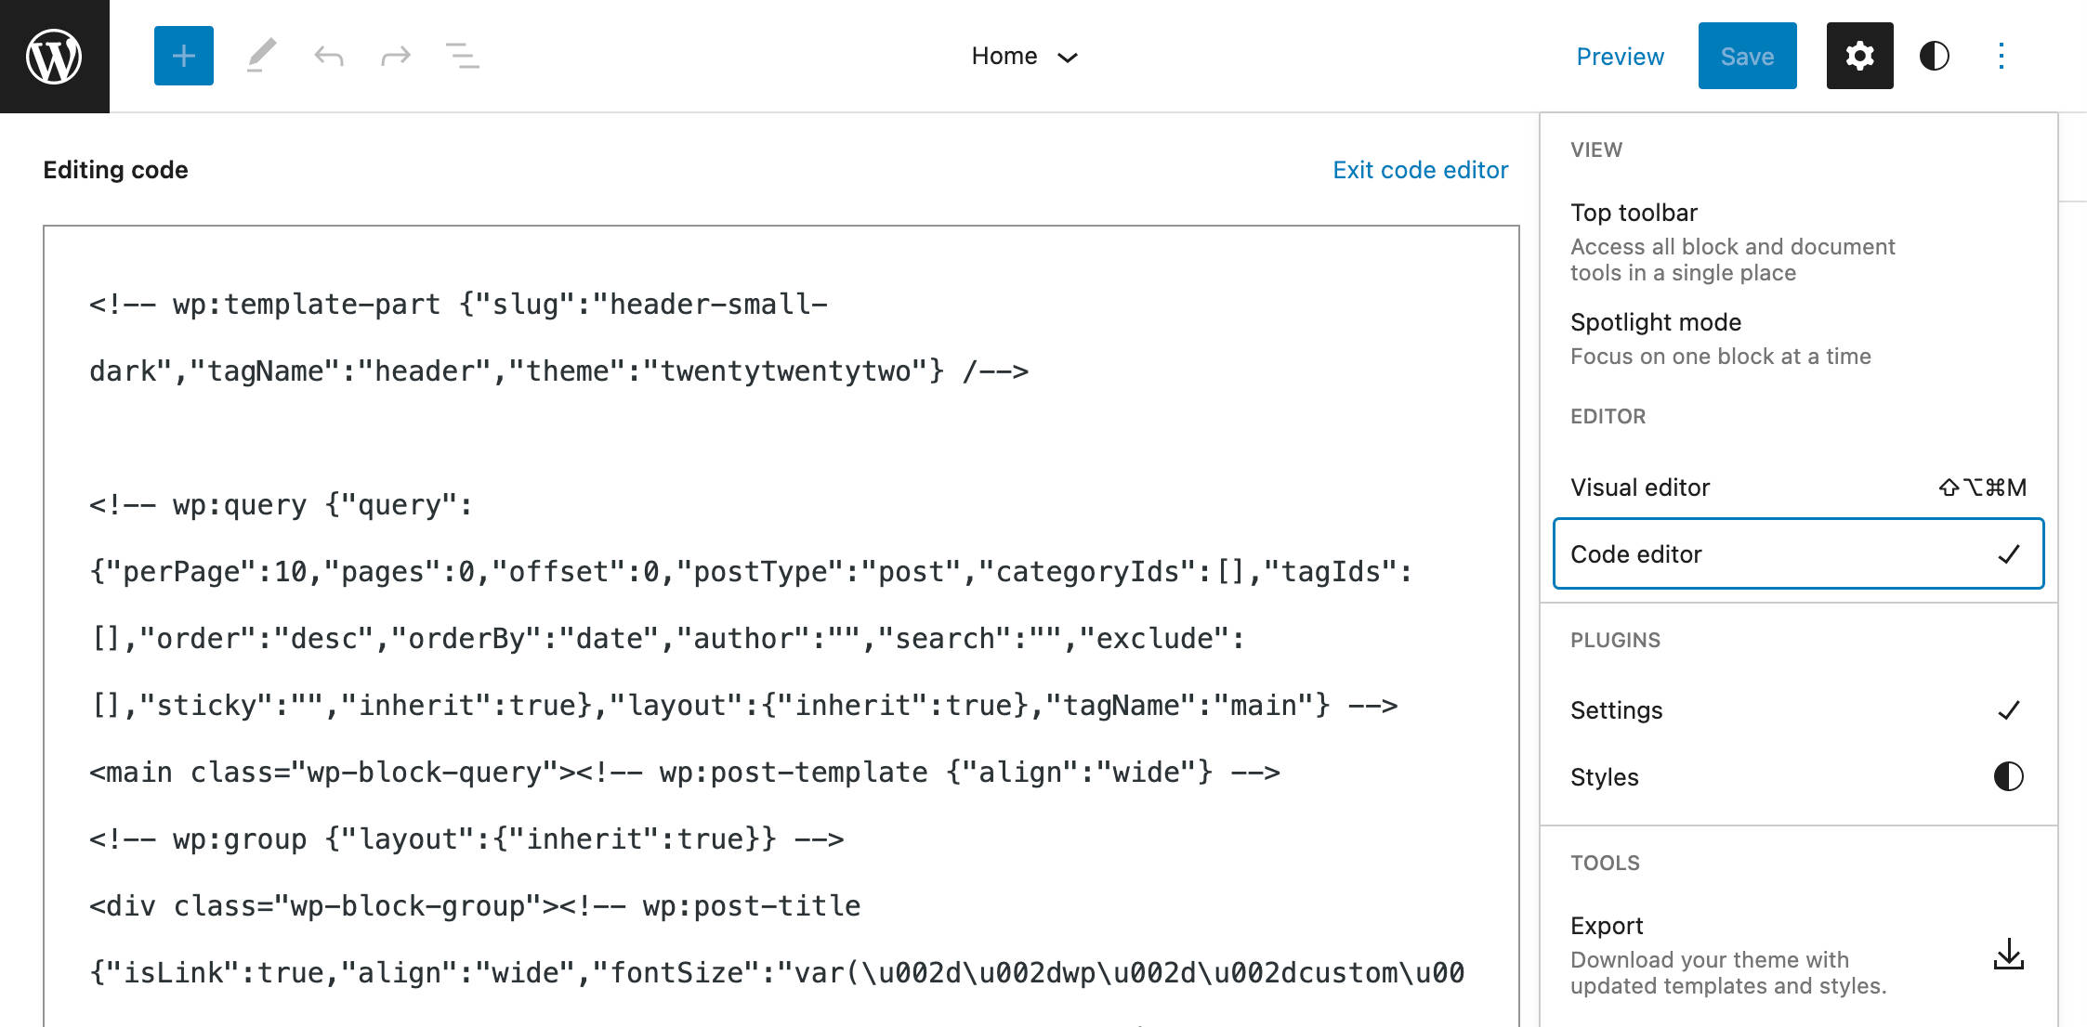2087x1027 pixels.
Task: Click the Export download icon
Action: (2008, 953)
